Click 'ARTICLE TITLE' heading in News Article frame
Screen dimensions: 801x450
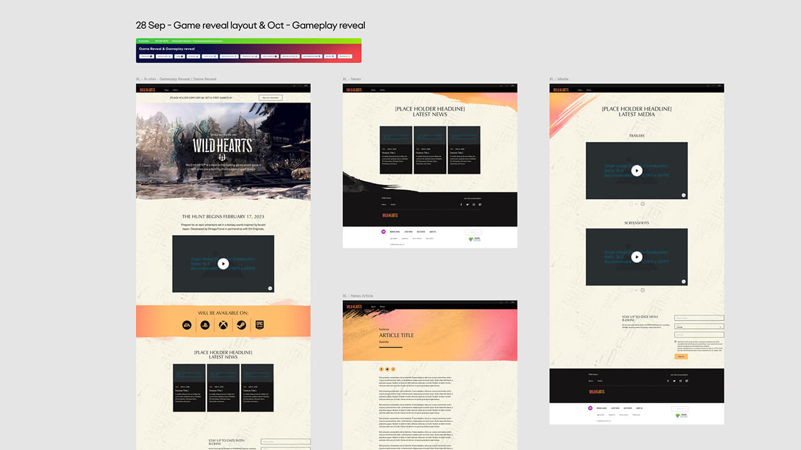[396, 335]
